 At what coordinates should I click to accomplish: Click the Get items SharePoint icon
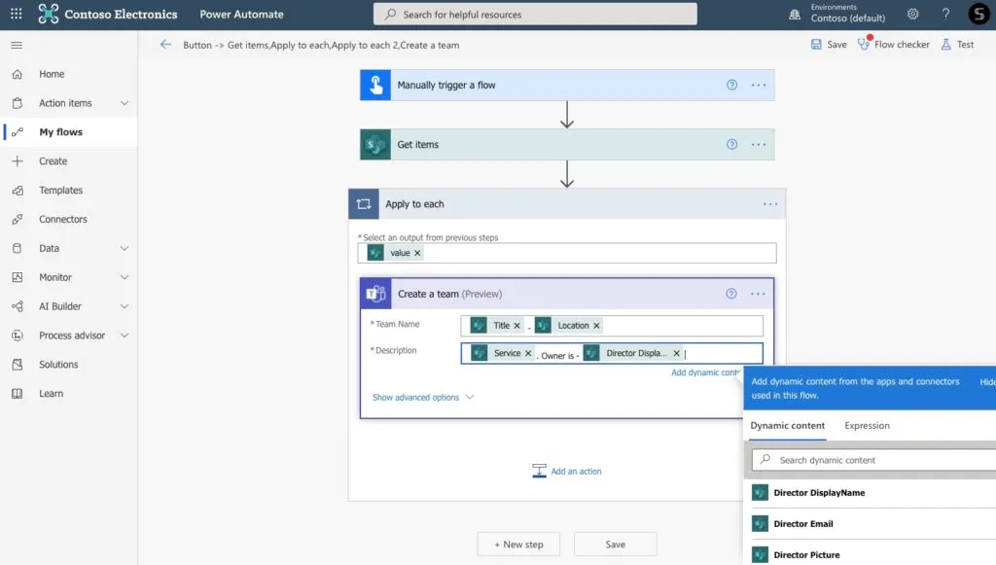coord(375,145)
